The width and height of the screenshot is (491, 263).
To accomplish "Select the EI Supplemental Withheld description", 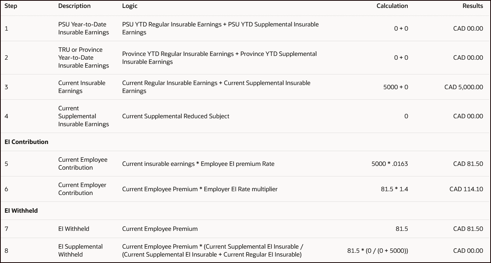I will point(81,251).
